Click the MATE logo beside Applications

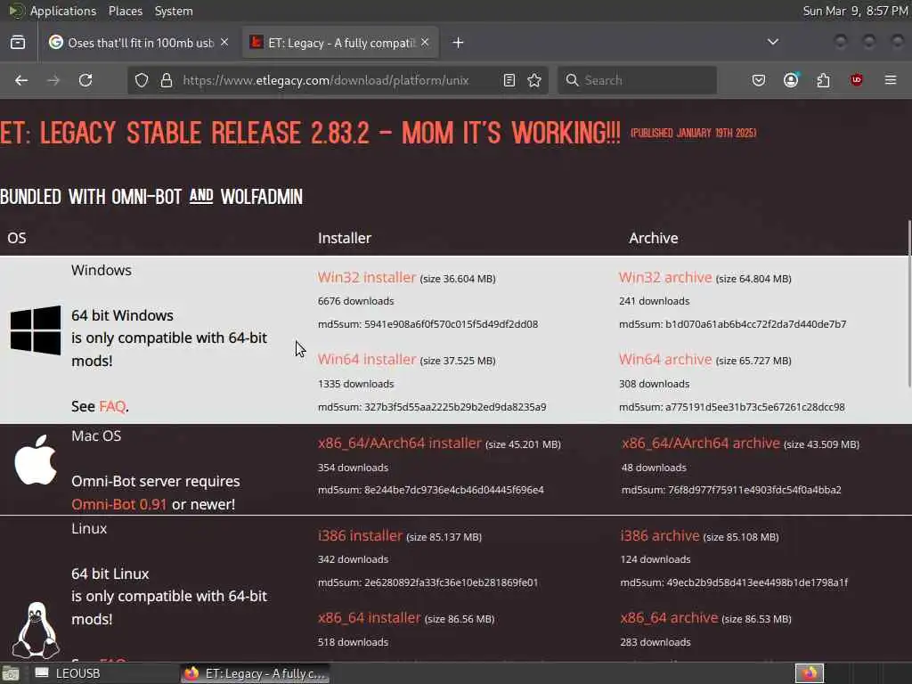coord(16,11)
